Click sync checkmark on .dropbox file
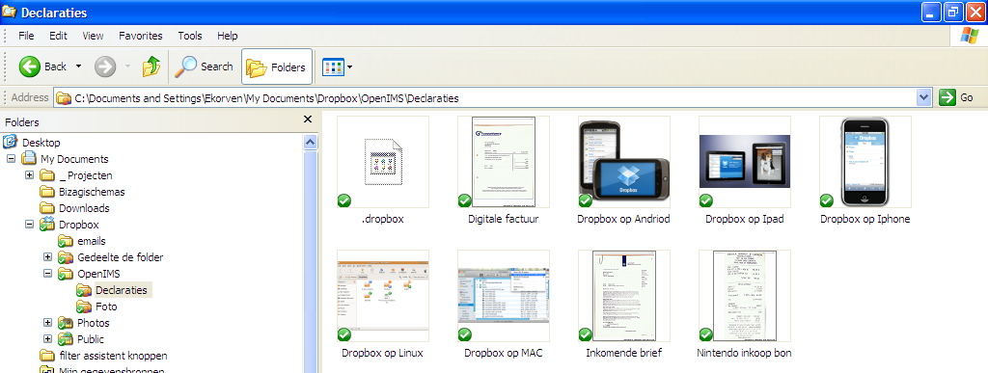Screen dimensions: 988x373 pyautogui.click(x=344, y=200)
